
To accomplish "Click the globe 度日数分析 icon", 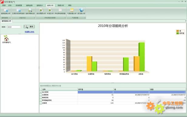I will point(81,10).
